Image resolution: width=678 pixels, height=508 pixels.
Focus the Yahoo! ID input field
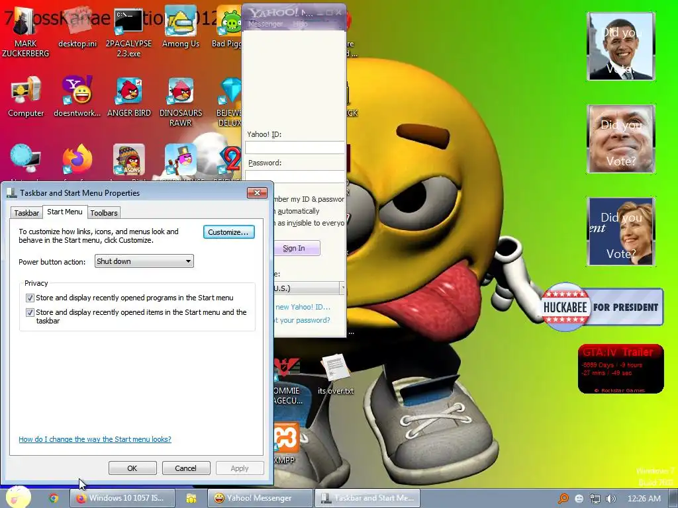coord(295,148)
